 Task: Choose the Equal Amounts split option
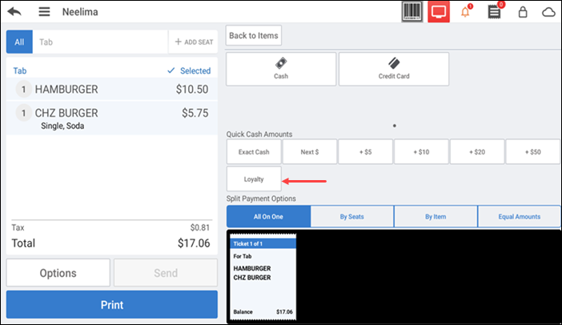[519, 216]
